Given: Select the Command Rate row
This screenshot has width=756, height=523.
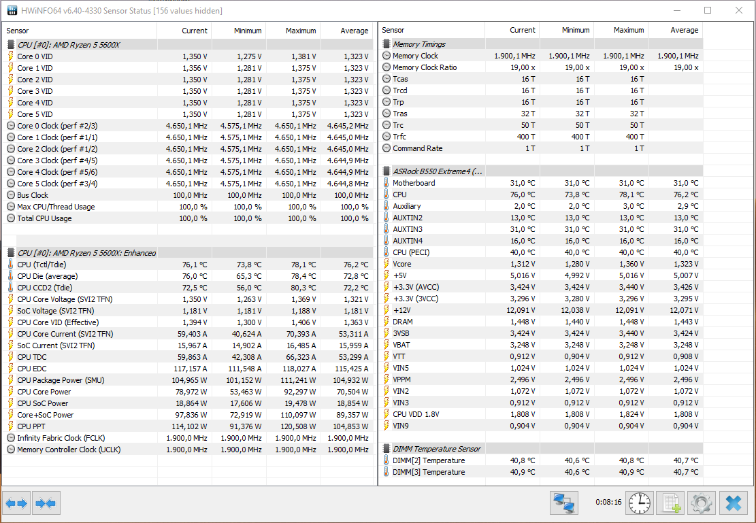Looking at the screenshot, I should pyautogui.click(x=540, y=148).
